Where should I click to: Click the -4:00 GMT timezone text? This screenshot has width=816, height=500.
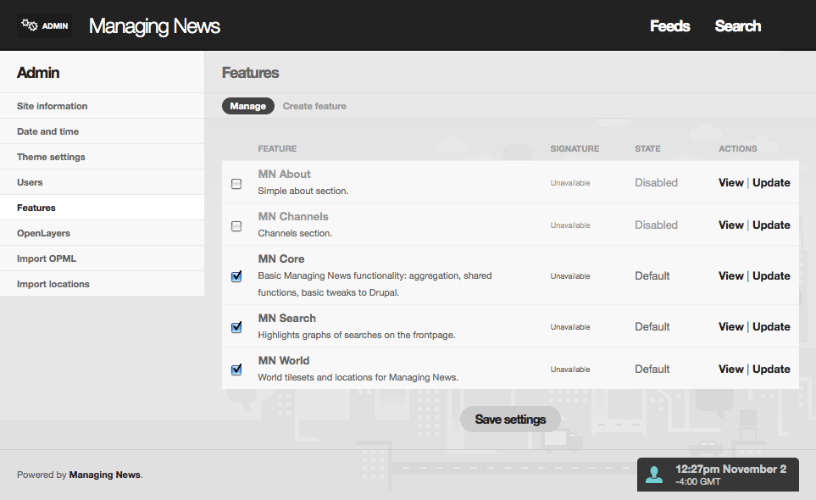coord(698,482)
